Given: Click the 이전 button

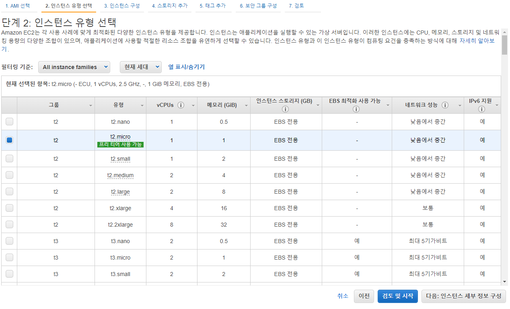Looking at the screenshot, I should point(364,296).
